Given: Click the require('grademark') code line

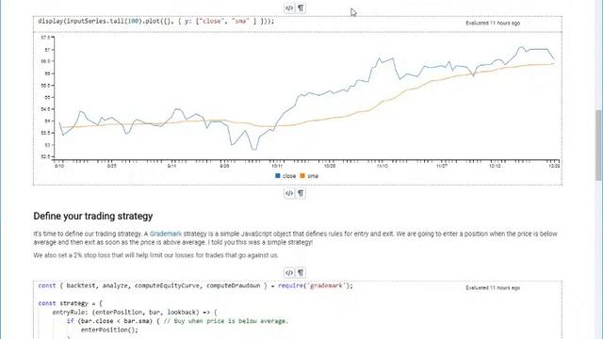Looking at the screenshot, I should click(x=195, y=285).
